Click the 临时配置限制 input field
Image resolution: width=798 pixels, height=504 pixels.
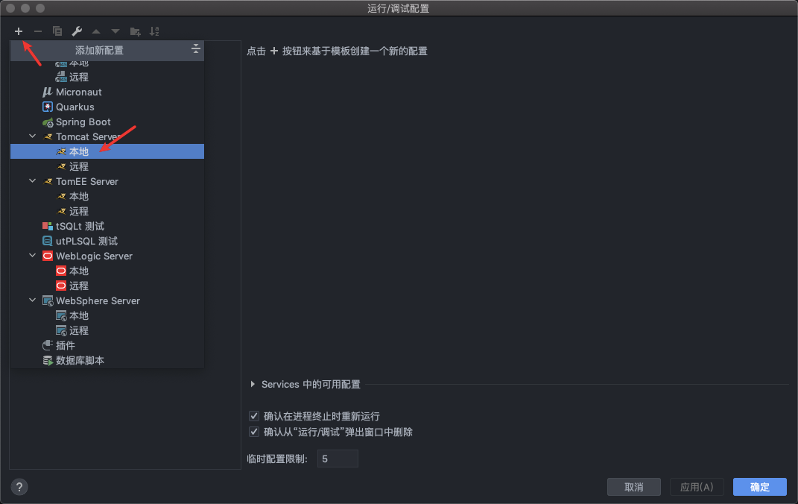338,459
